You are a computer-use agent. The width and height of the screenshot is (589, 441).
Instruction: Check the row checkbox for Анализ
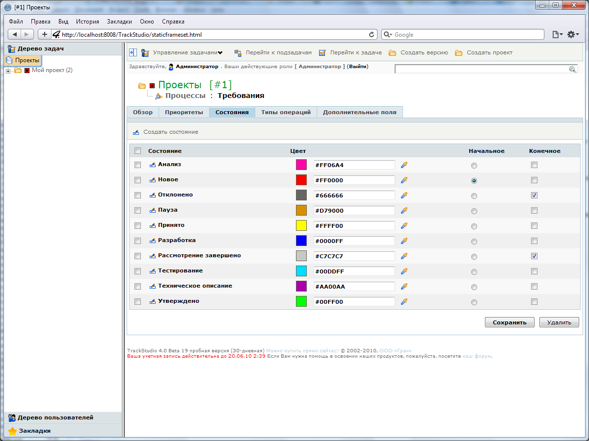(137, 165)
